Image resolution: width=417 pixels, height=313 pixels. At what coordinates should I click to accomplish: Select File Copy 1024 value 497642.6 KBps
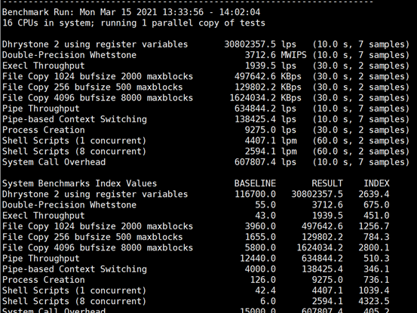click(268, 76)
